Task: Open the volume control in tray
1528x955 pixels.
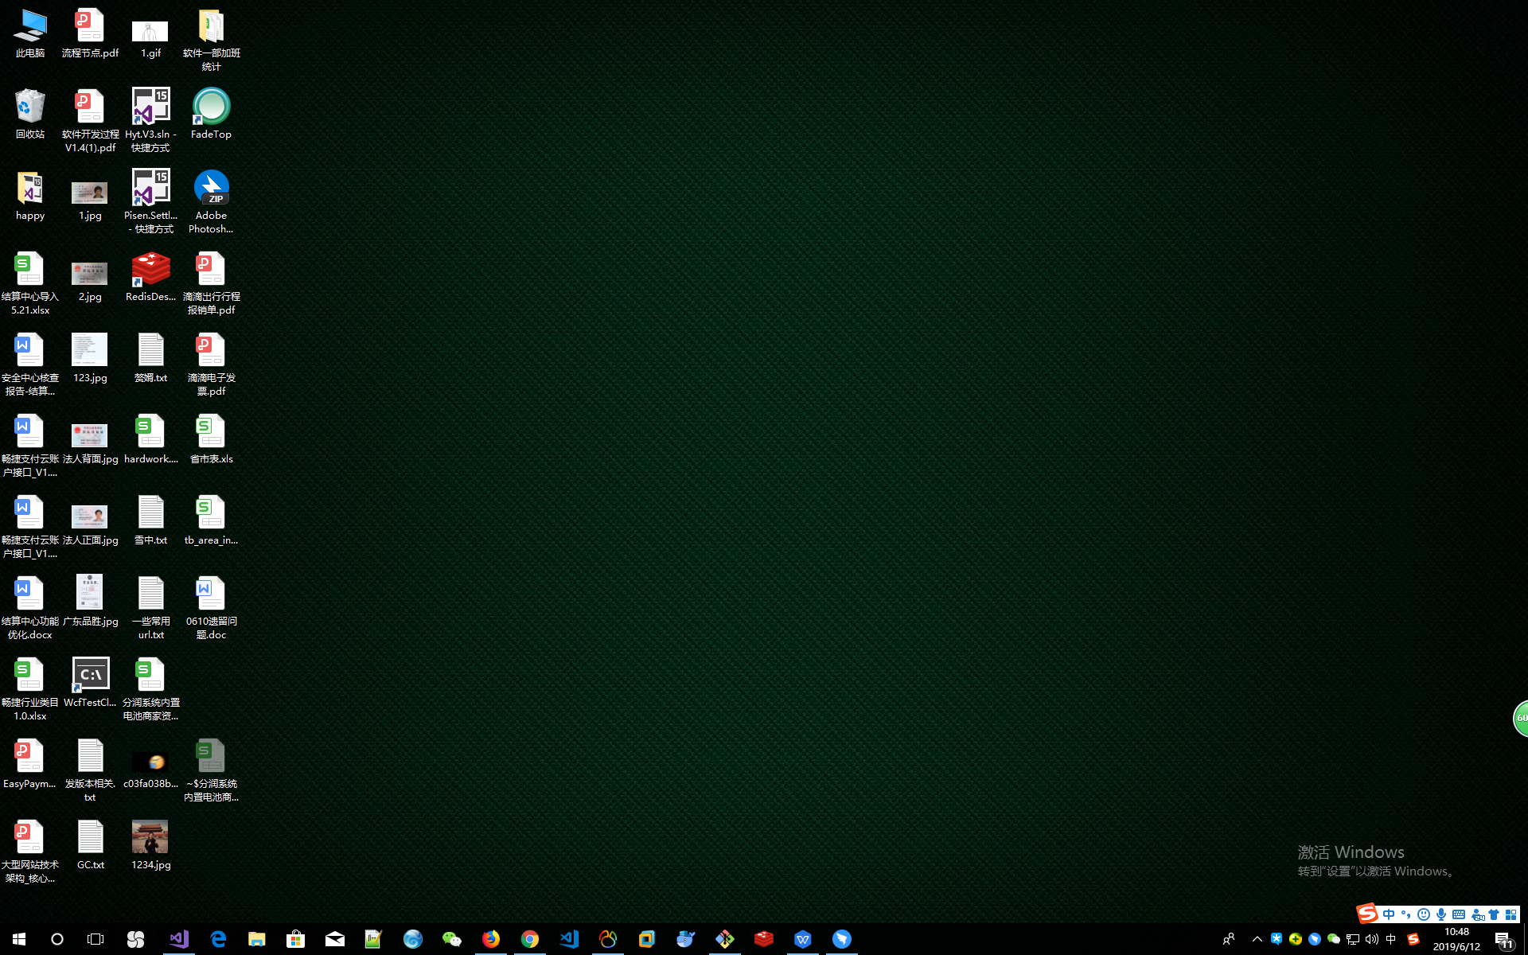Action: click(x=1372, y=939)
